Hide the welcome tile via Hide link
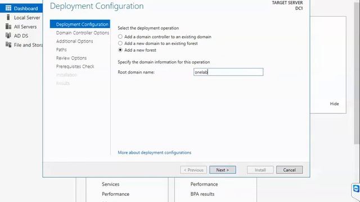Image resolution: width=360 pixels, height=202 pixels. pyautogui.click(x=334, y=104)
